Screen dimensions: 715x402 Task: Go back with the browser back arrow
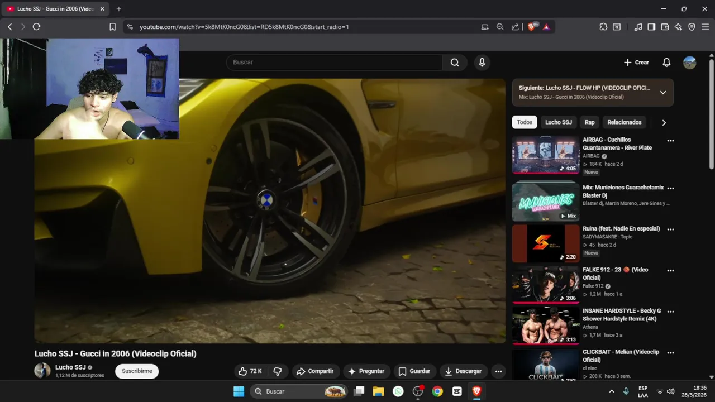point(9,27)
